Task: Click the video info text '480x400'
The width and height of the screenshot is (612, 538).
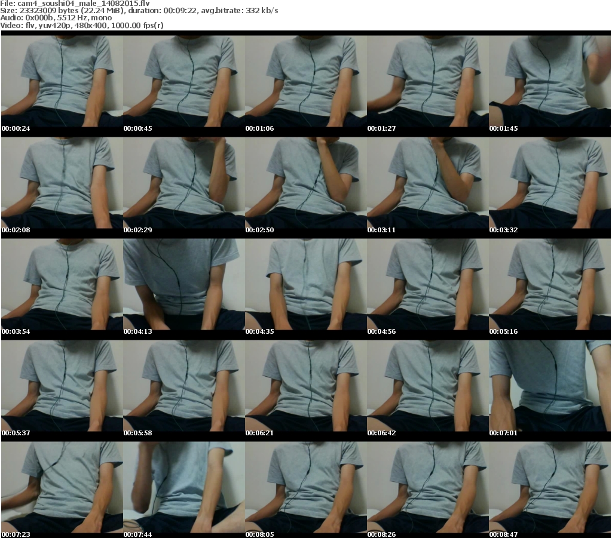Action: 90,25
